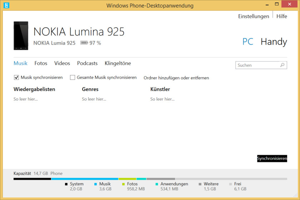
Task: Switch to PC view
Action: coord(248,41)
